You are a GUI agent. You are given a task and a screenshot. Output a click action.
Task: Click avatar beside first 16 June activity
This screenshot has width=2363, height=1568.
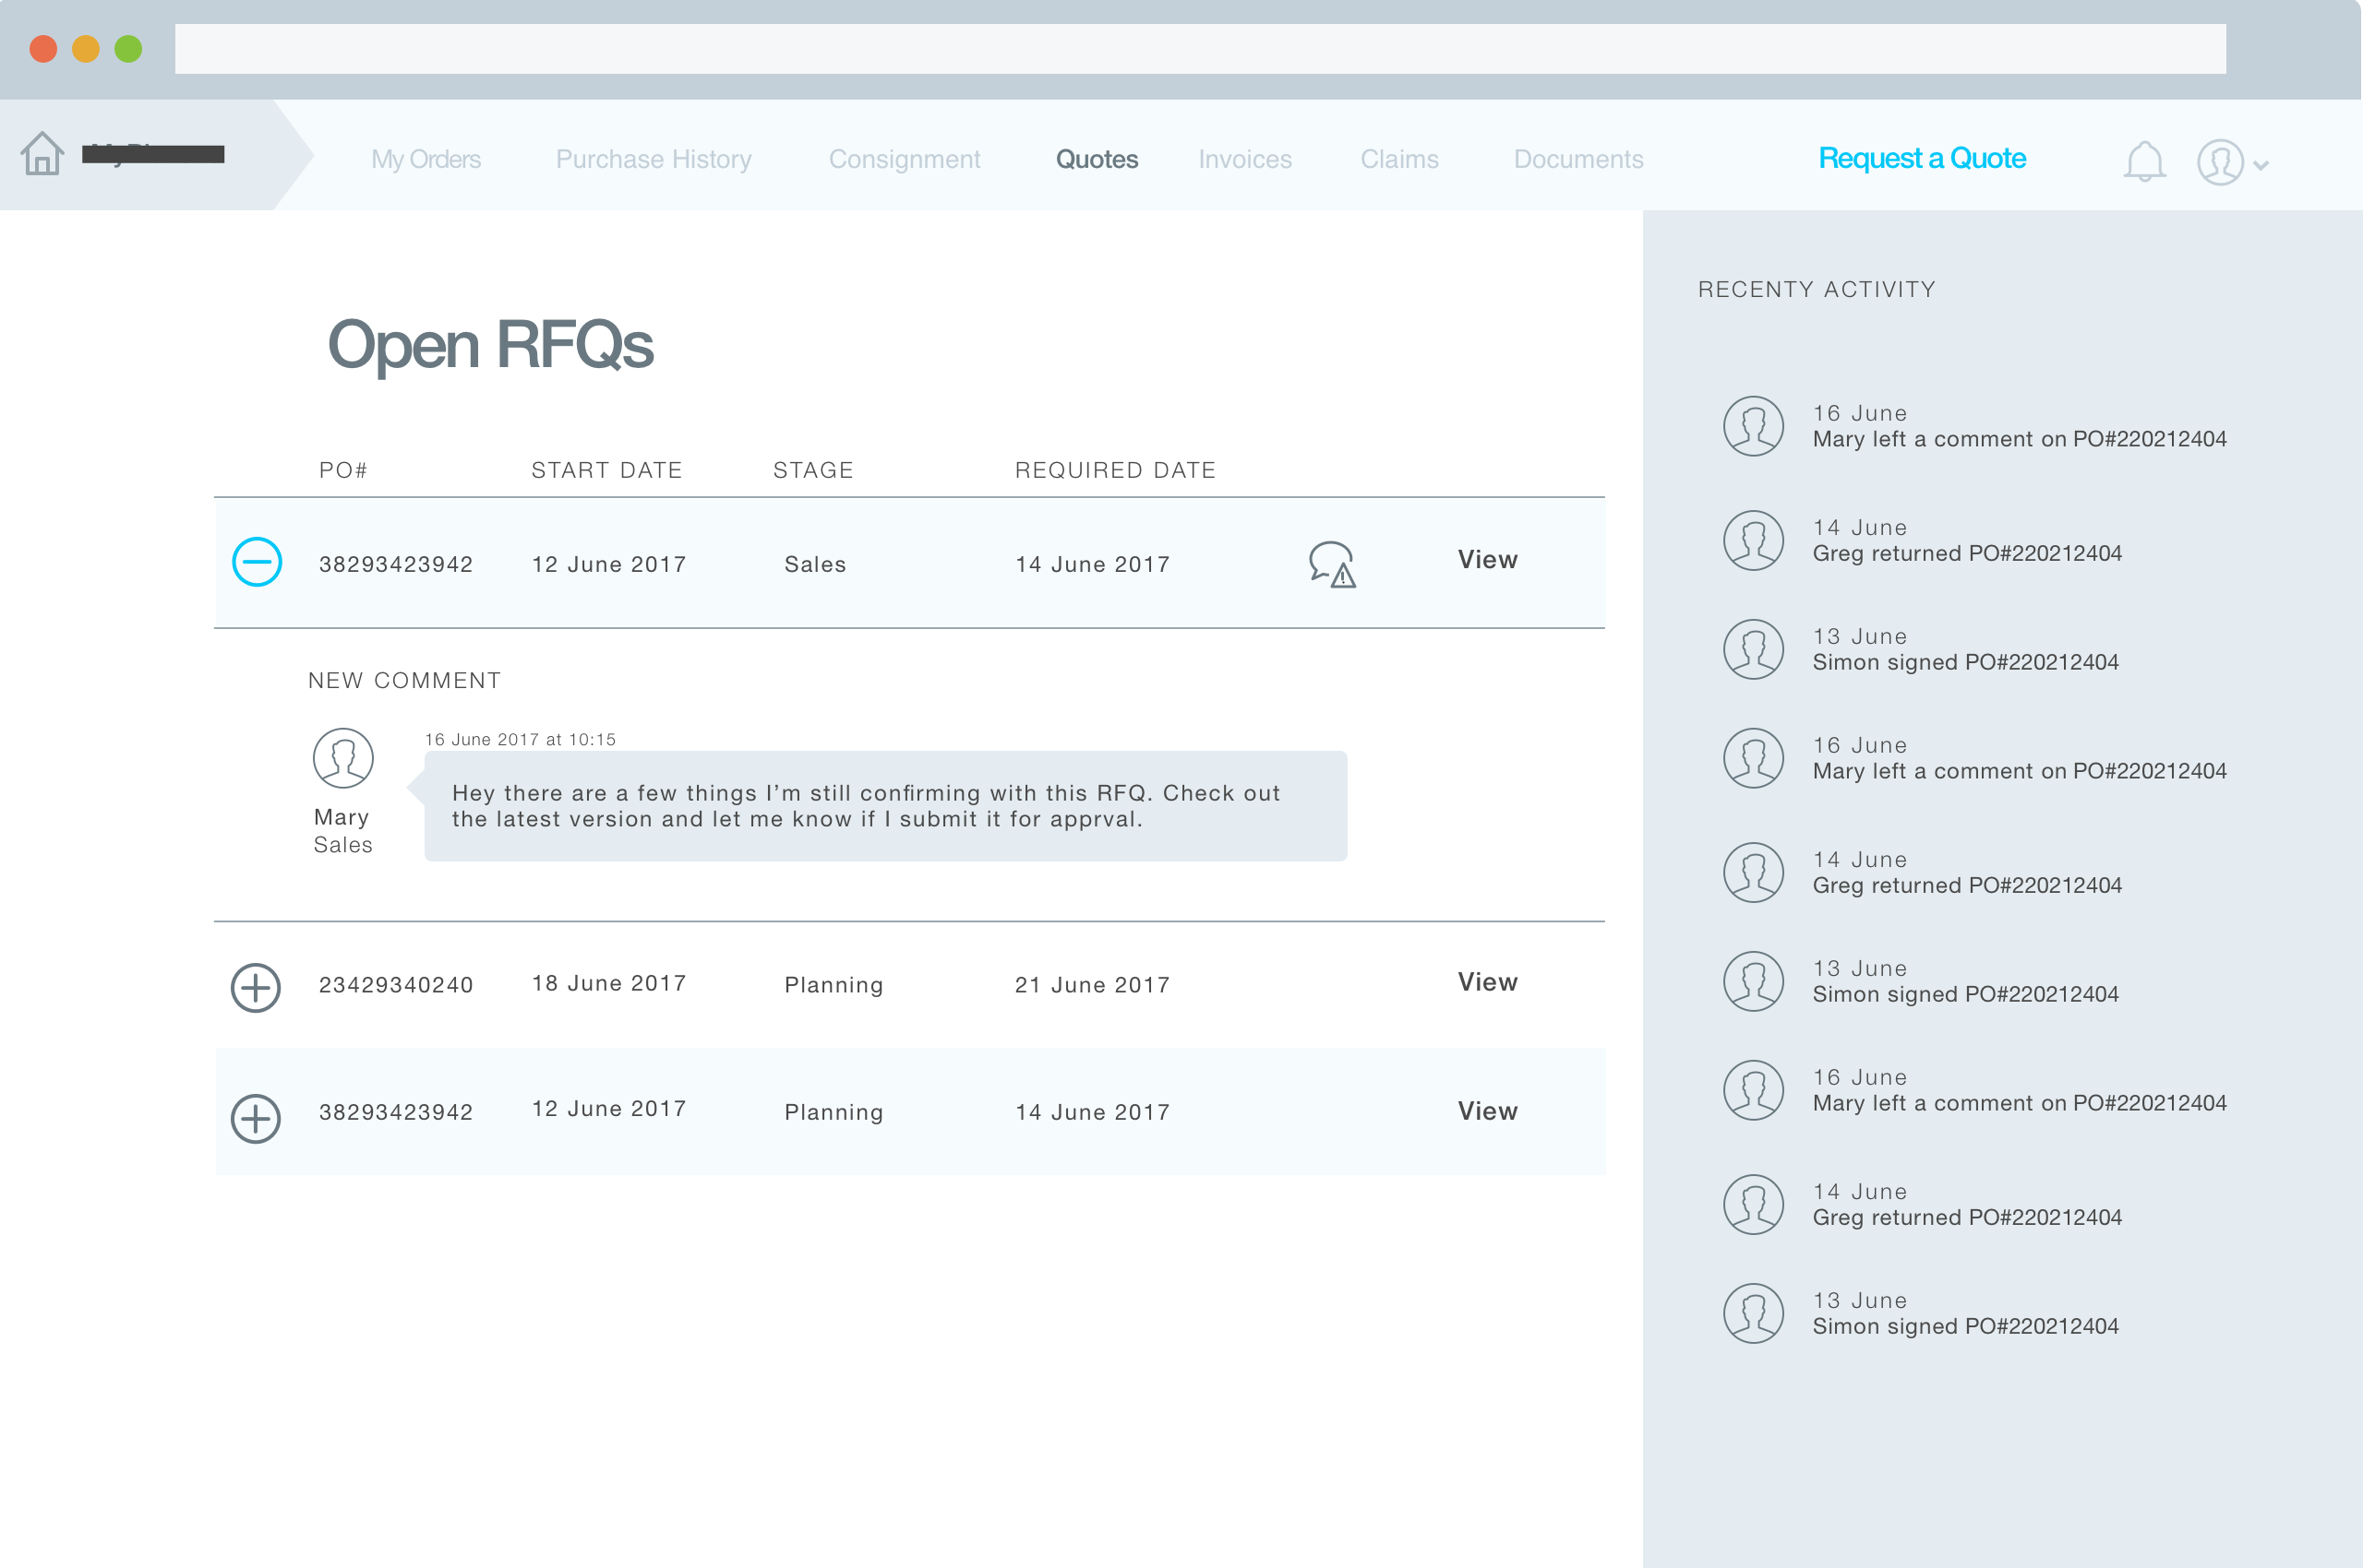(1753, 426)
